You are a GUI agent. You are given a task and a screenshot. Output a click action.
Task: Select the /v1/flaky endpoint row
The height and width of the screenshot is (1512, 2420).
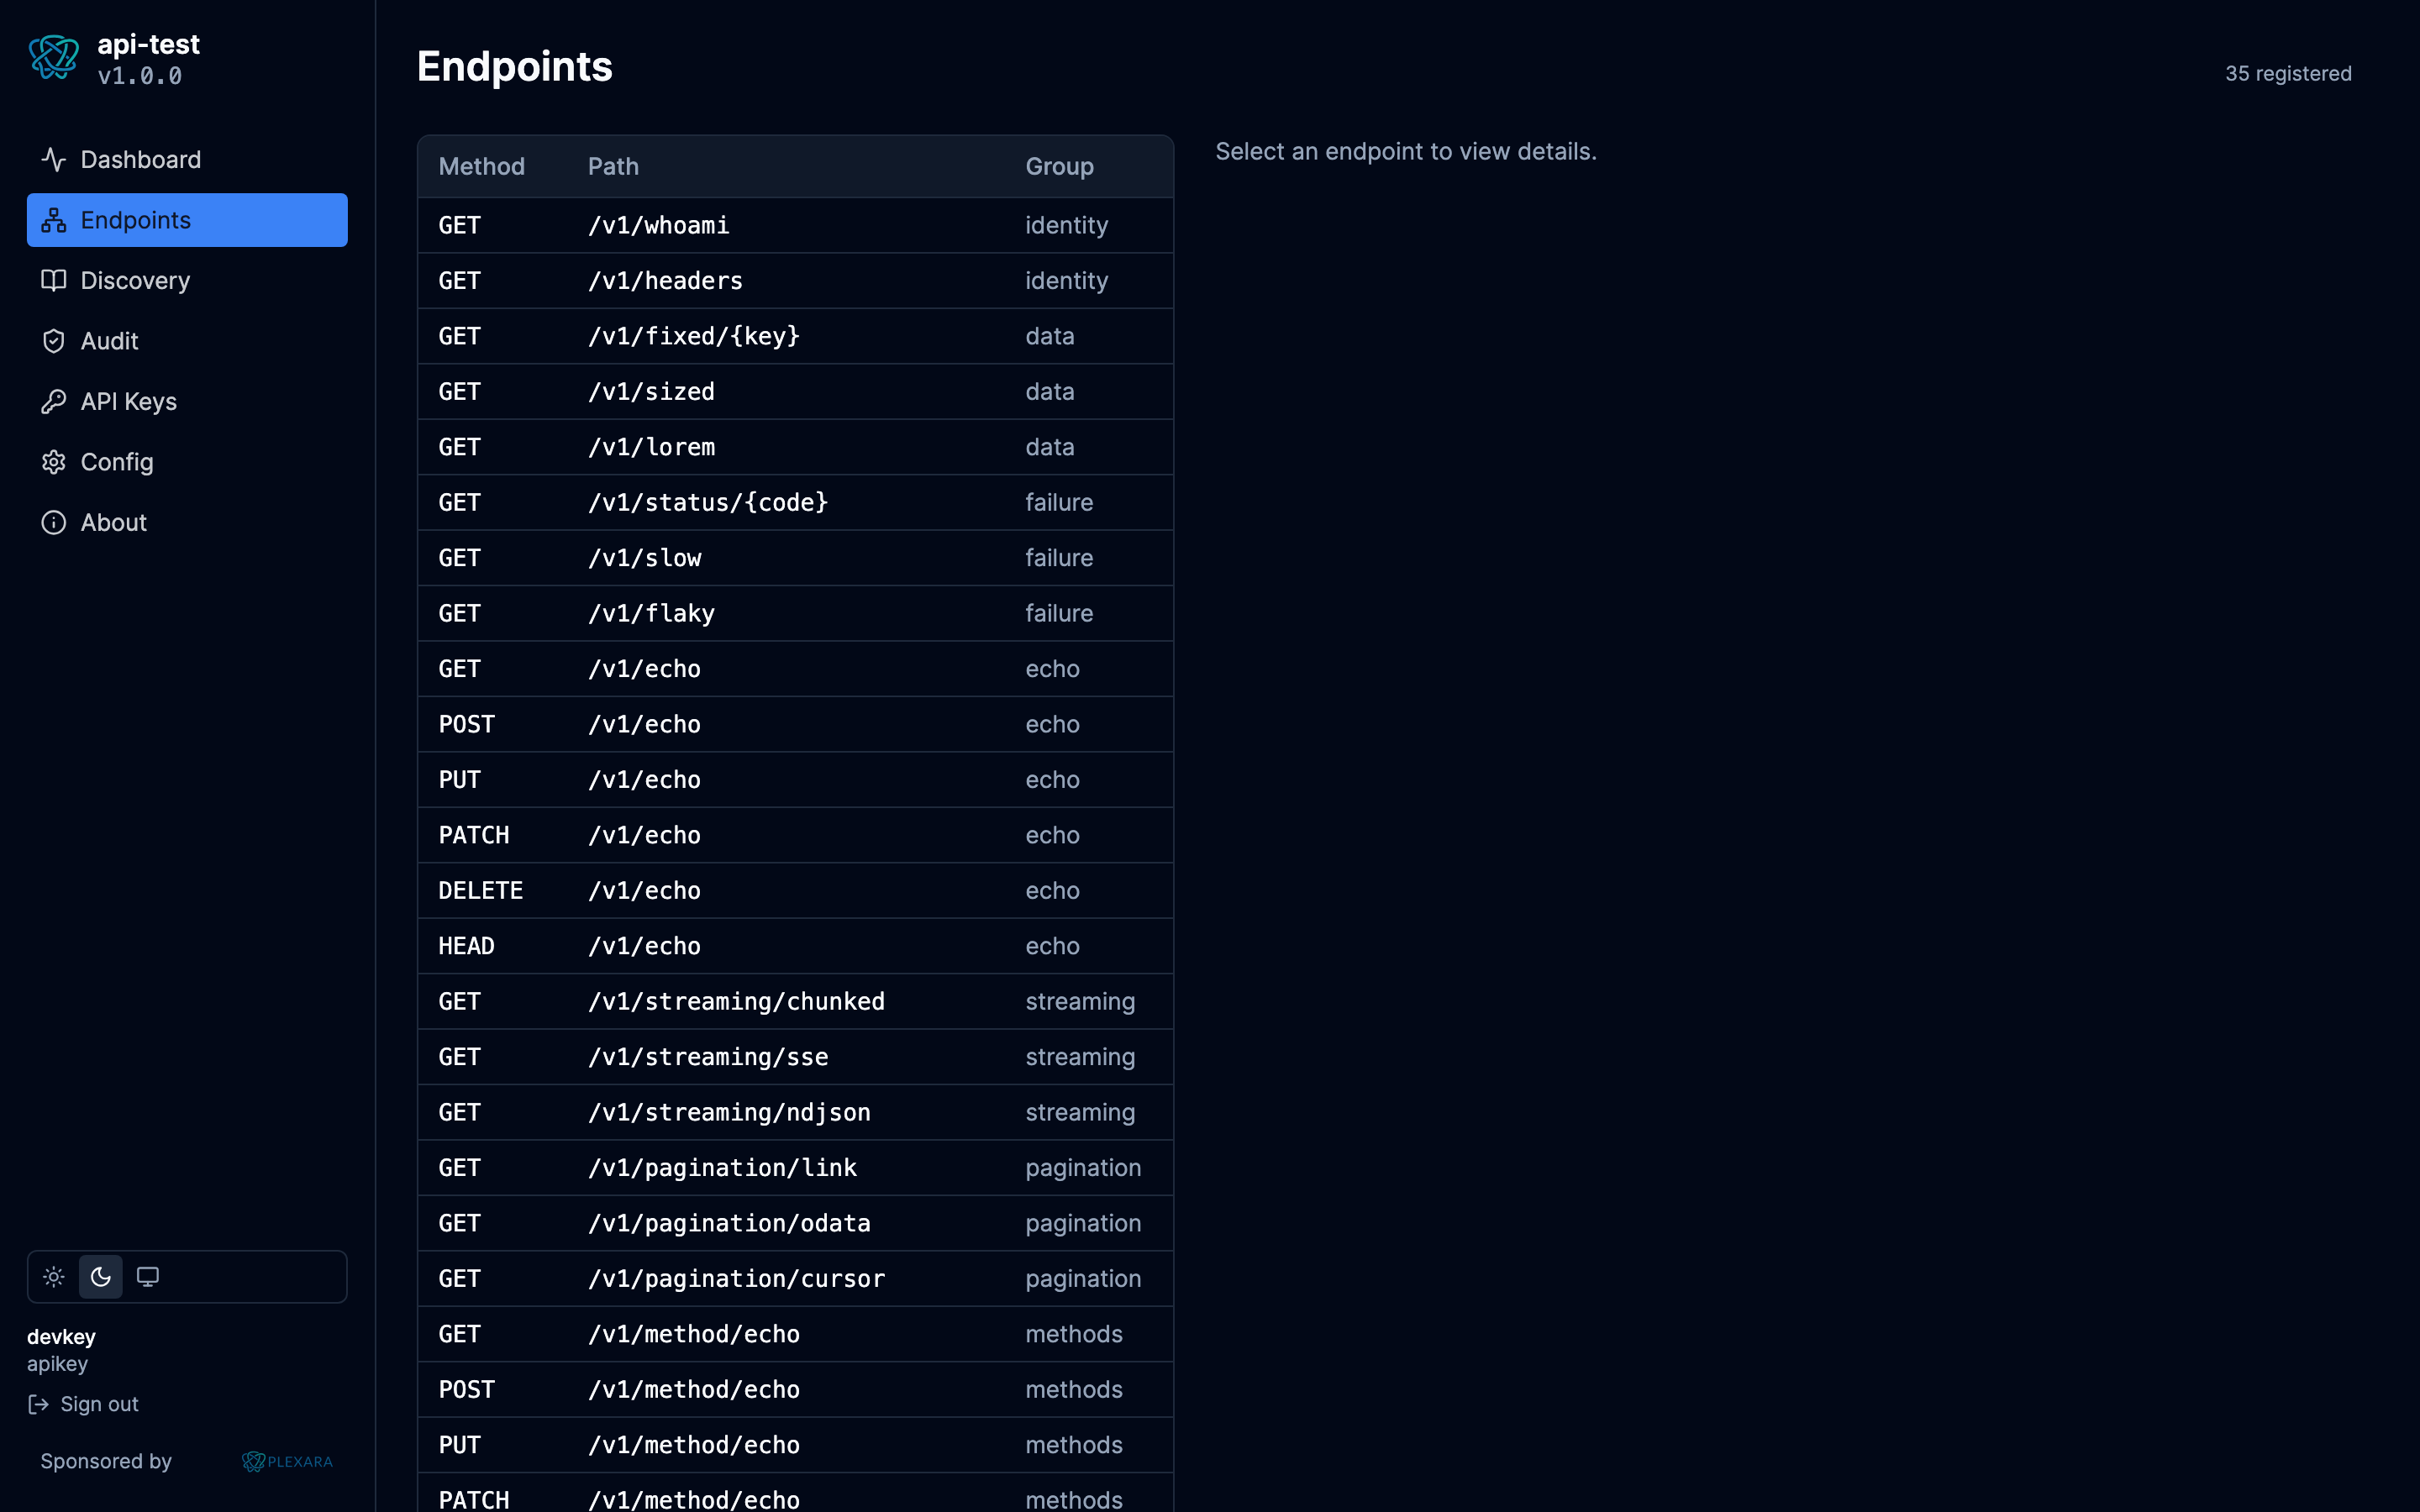(x=795, y=614)
